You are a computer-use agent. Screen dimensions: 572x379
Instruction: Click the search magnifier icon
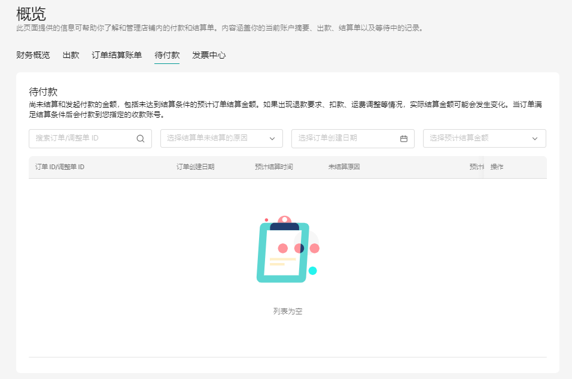coord(141,138)
